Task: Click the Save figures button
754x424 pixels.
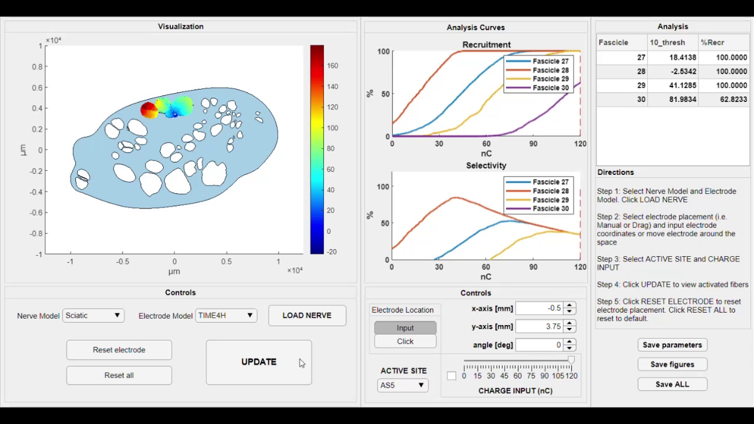Action: click(x=672, y=365)
